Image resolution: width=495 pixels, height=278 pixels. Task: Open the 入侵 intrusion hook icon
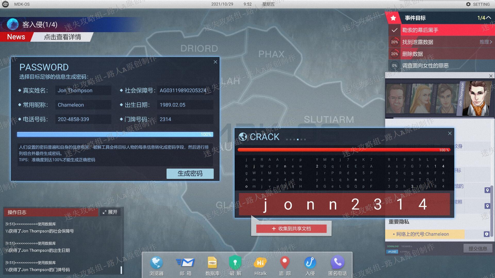(310, 266)
